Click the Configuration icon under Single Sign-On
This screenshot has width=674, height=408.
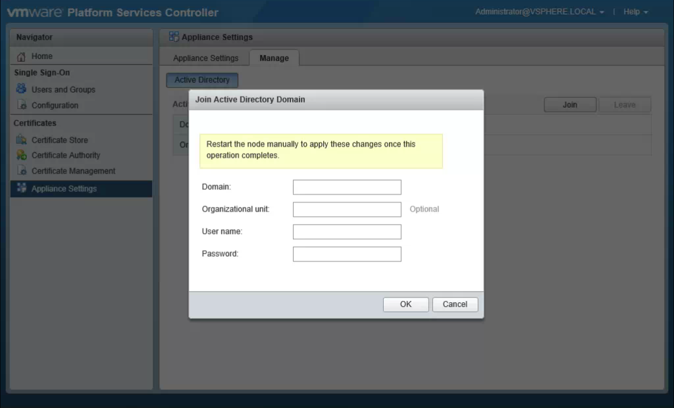click(x=22, y=104)
